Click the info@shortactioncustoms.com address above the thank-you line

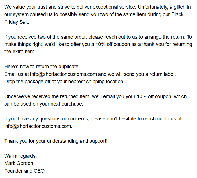[38, 126]
